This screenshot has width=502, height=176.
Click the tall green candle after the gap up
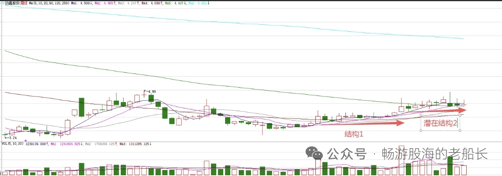pos(82,107)
